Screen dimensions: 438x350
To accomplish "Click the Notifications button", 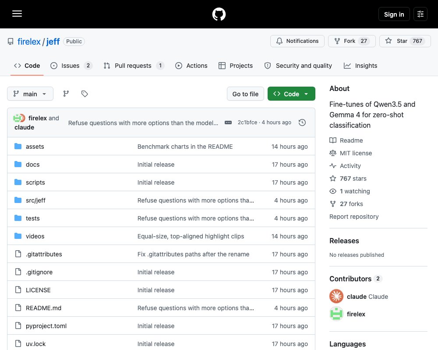I will [297, 41].
